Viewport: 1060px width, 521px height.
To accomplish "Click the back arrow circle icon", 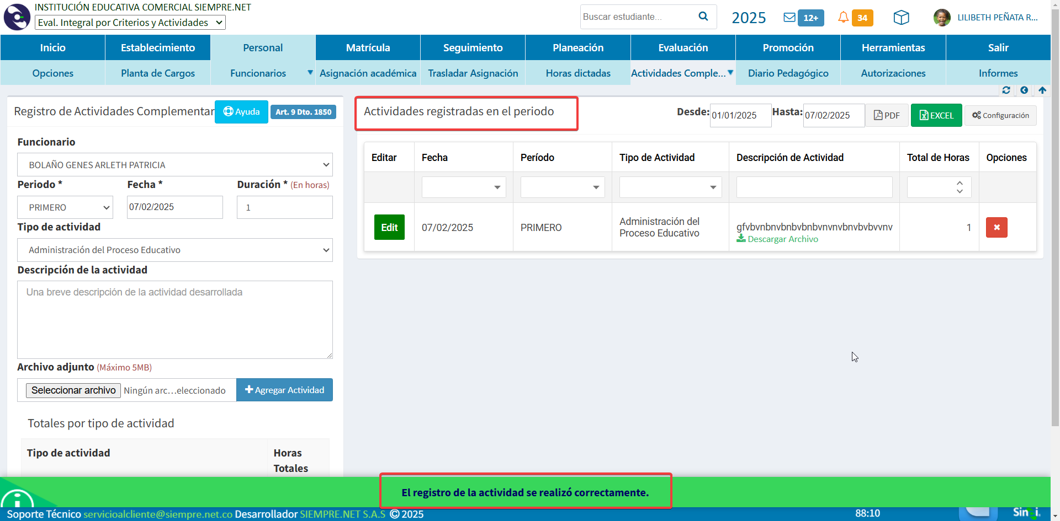I will [x=1024, y=90].
